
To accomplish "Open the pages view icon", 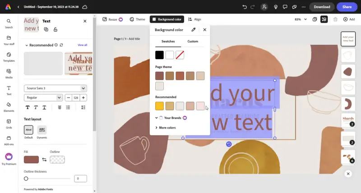I will (x=315, y=19).
